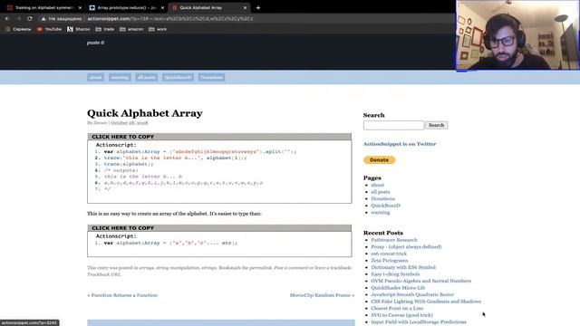The width and height of the screenshot is (580, 326).
Task: Open CSS Fake Lighting With Gradients post
Action: (x=426, y=302)
